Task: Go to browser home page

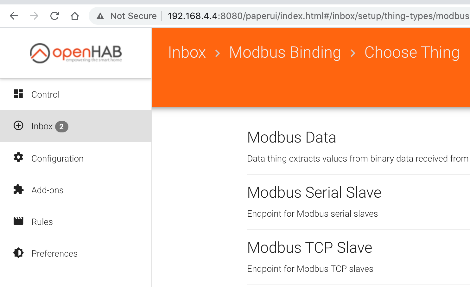Action: pyautogui.click(x=75, y=16)
